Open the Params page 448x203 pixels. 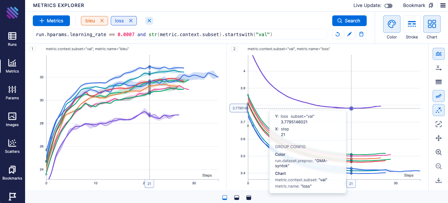click(x=12, y=93)
